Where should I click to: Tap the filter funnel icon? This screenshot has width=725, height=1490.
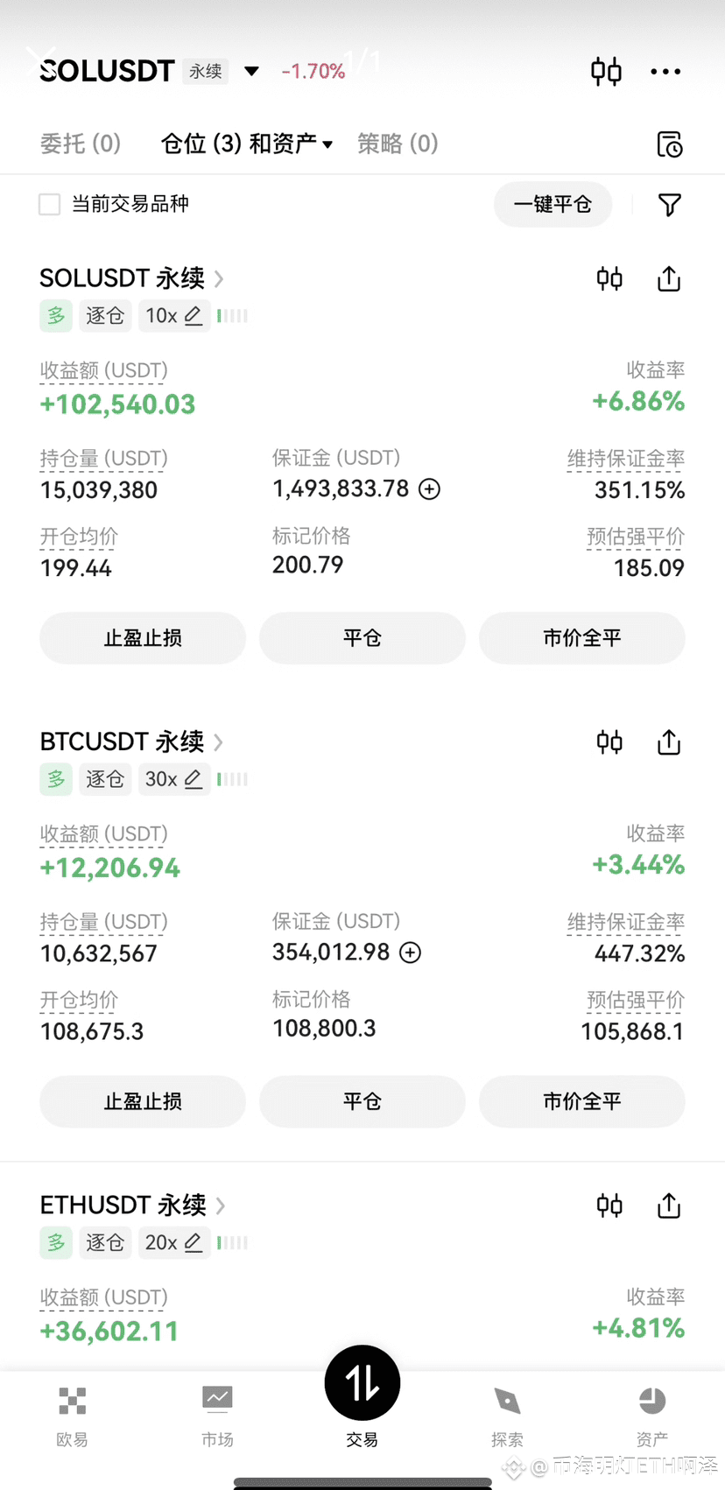click(670, 205)
